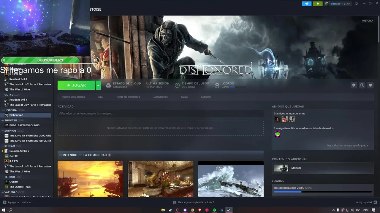Open Brave browser from the taskbar

point(199,210)
